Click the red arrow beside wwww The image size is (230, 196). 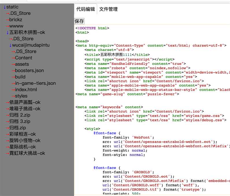tap(7, 26)
